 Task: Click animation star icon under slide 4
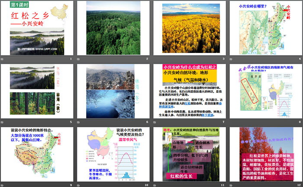tap(231, 59)
